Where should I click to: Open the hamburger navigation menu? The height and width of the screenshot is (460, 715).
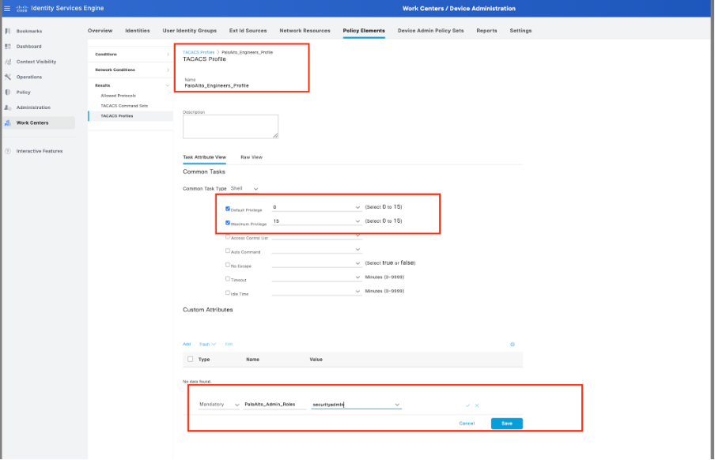7,8
